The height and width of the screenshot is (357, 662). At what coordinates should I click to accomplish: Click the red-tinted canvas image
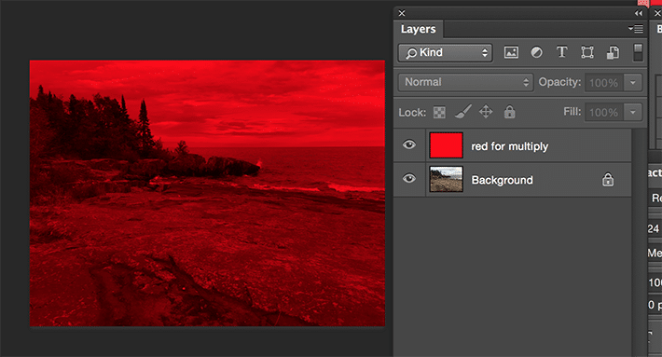(207, 193)
